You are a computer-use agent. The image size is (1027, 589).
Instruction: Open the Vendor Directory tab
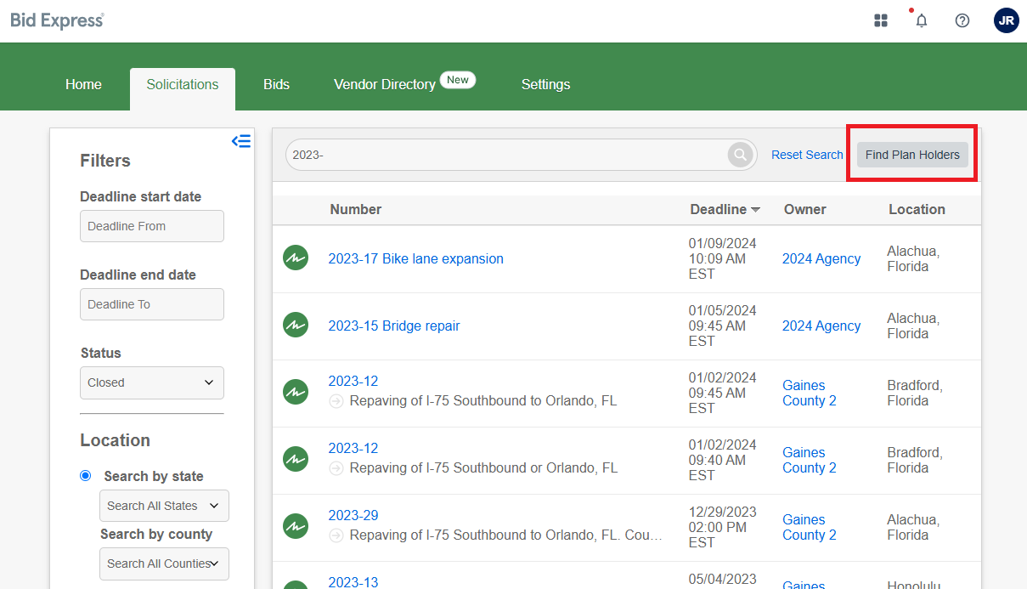tap(385, 84)
